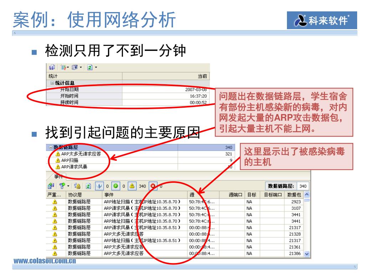Collapse the 统计信息 group
The image size is (365, 273).
point(52,83)
